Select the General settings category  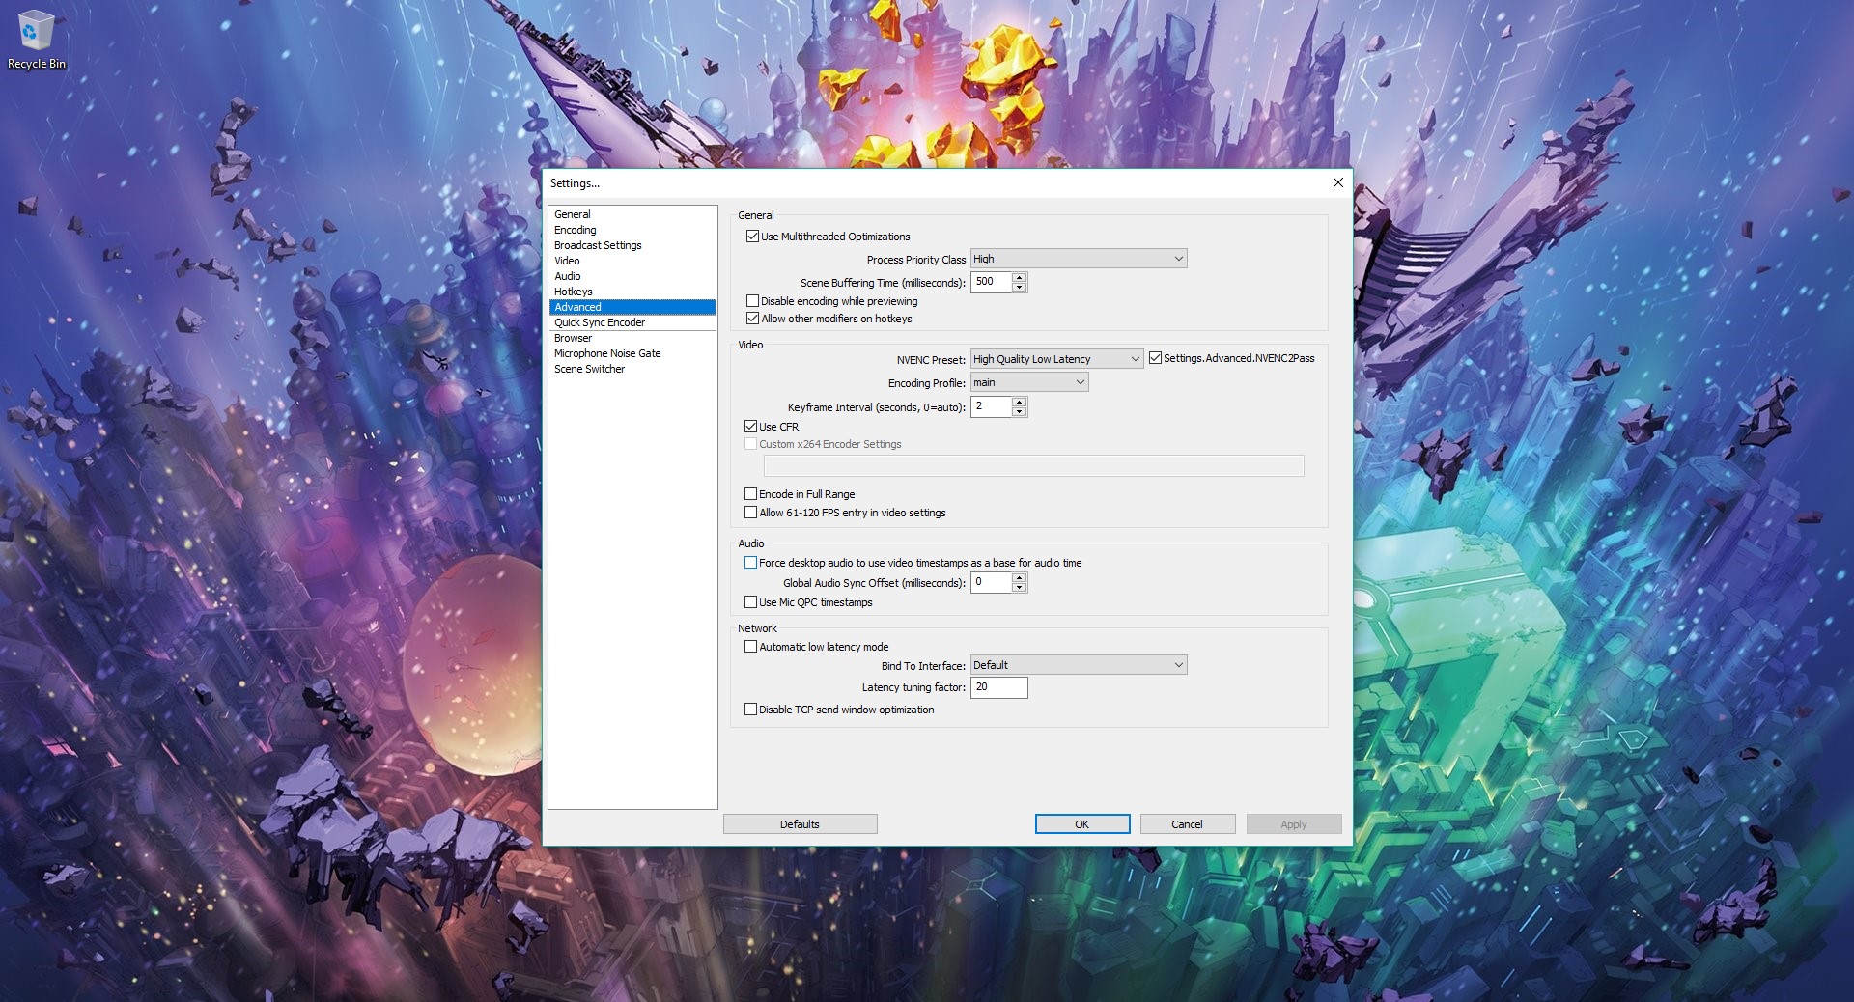point(632,214)
